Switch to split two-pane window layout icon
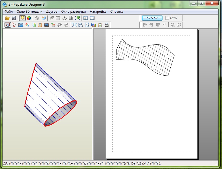 pos(85,18)
